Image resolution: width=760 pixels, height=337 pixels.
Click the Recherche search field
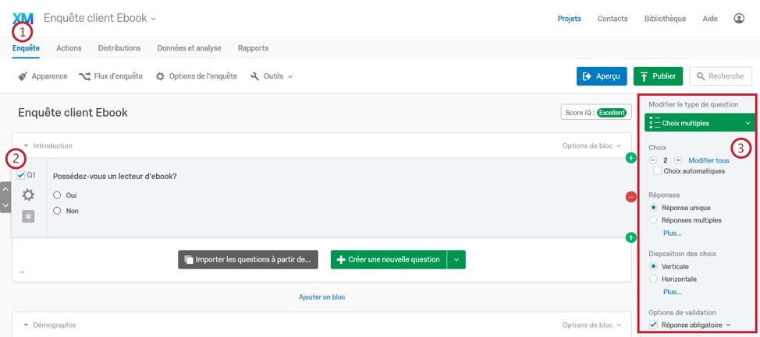click(x=720, y=76)
